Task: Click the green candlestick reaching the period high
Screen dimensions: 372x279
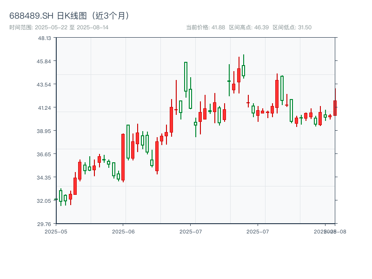Action: [243, 70]
